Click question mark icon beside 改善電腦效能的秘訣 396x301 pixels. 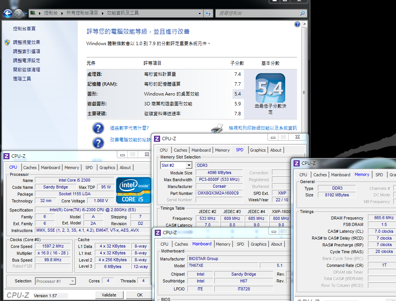coord(98,143)
